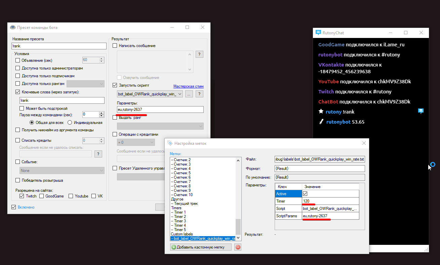This screenshot has height=265, width=440.
Task: Enable the Написать сообщение checkbox
Action: [x=115, y=46]
